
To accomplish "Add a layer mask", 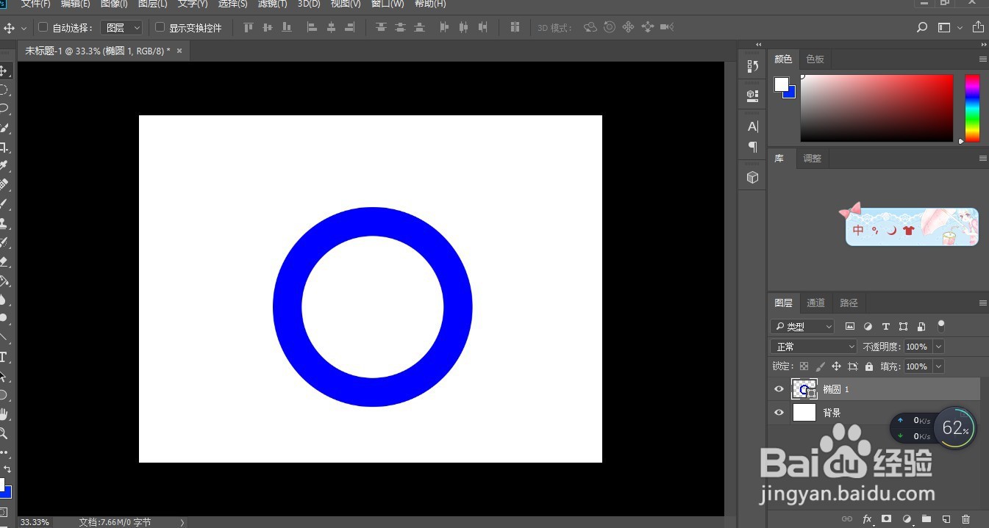I will 887,518.
